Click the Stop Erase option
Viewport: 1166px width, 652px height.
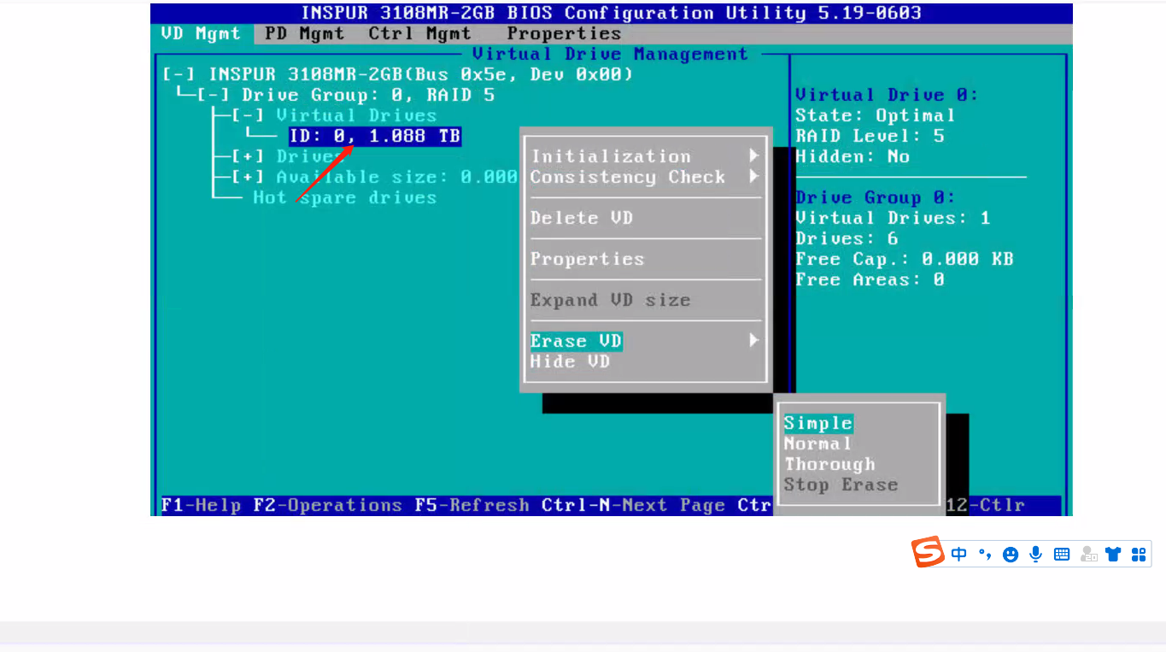coord(841,485)
